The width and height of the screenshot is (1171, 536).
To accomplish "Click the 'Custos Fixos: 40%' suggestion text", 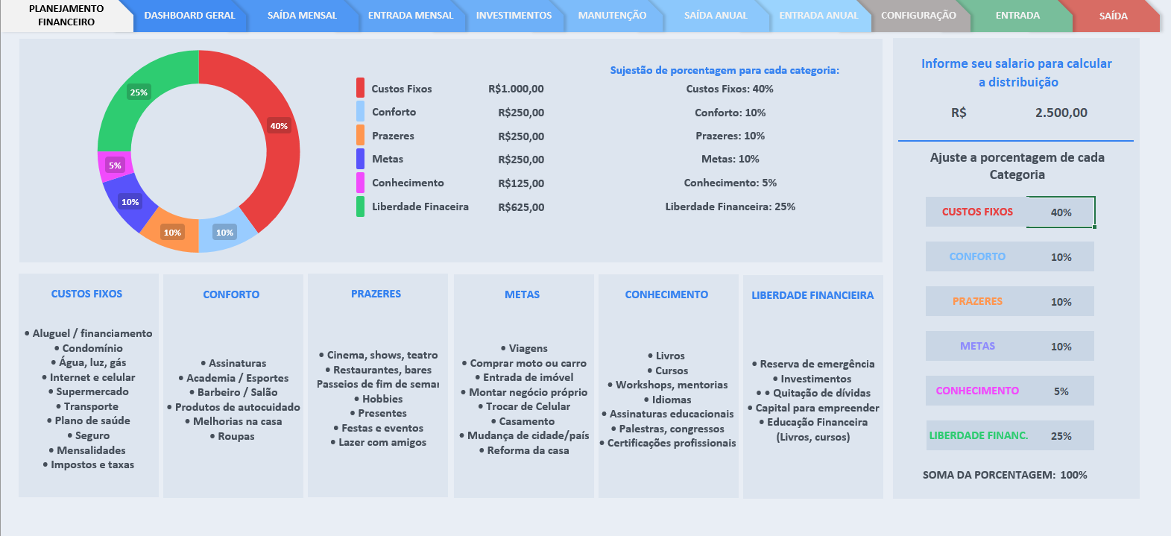I will tap(730, 89).
